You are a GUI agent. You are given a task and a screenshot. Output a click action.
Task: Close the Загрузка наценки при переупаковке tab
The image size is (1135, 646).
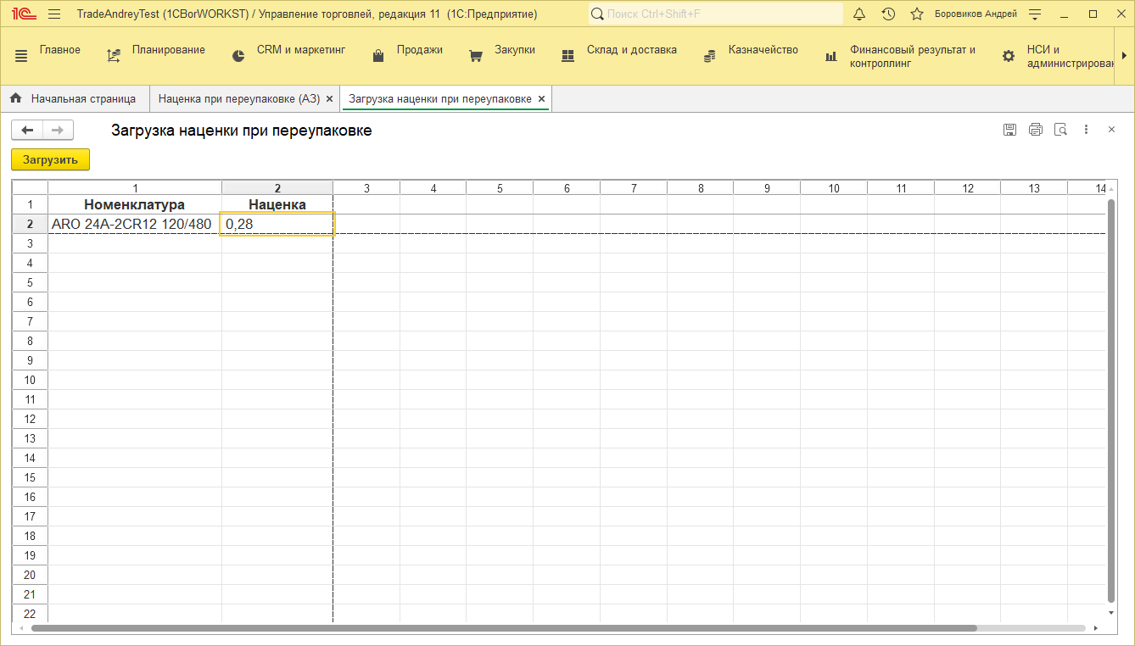click(x=541, y=99)
